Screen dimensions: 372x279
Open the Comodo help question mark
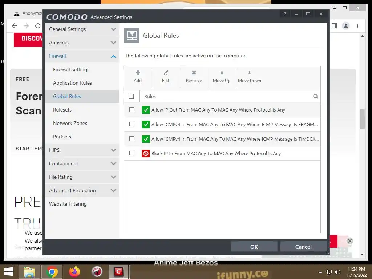[285, 14]
